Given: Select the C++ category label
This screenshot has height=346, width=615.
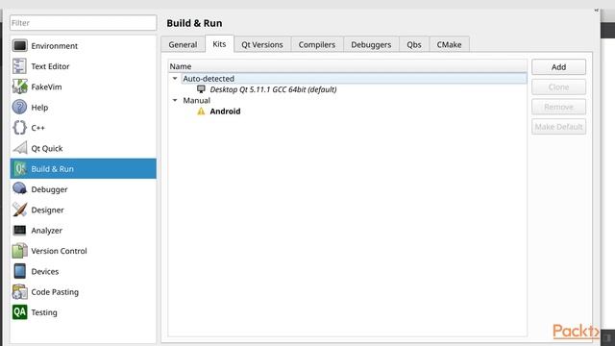Looking at the screenshot, I should tap(38, 128).
